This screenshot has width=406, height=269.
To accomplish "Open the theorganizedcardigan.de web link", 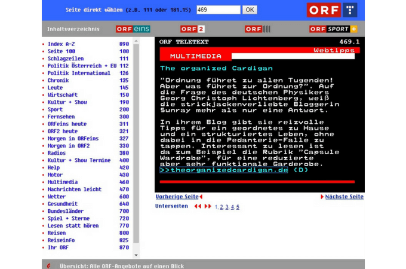I will pyautogui.click(x=224, y=170).
